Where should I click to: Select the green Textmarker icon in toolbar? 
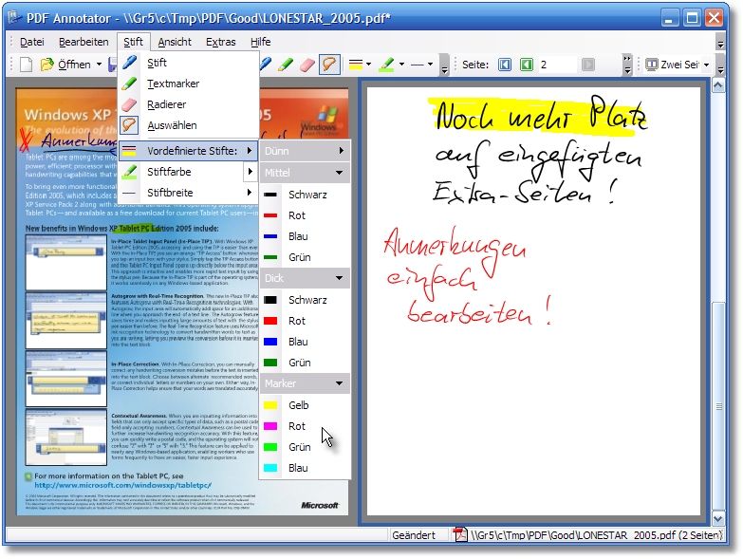[x=286, y=65]
